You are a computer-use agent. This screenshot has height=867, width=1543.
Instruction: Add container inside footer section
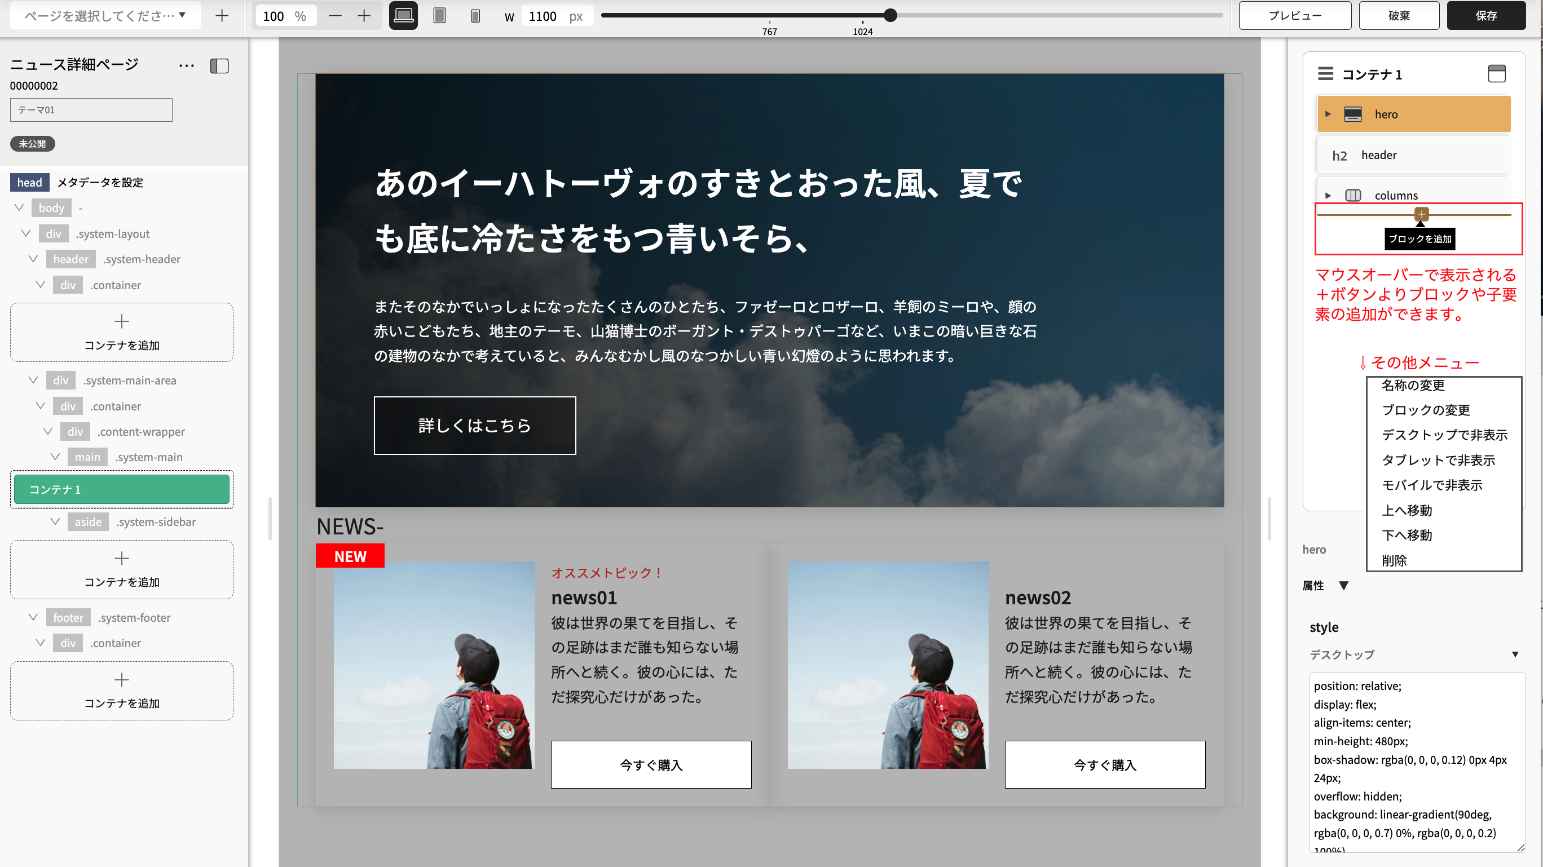click(122, 691)
